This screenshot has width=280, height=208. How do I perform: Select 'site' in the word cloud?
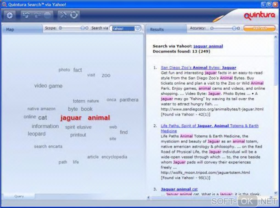[113, 139]
